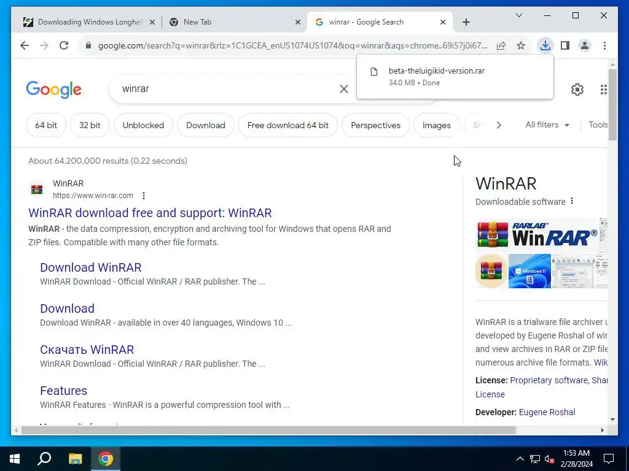Visit https://www.win-rar.com address
Image resolution: width=629 pixels, height=471 pixels.
93,196
